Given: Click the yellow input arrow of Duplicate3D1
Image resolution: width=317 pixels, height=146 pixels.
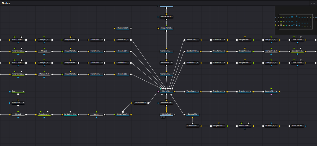Looking at the screenshot, I should pos(115,28).
